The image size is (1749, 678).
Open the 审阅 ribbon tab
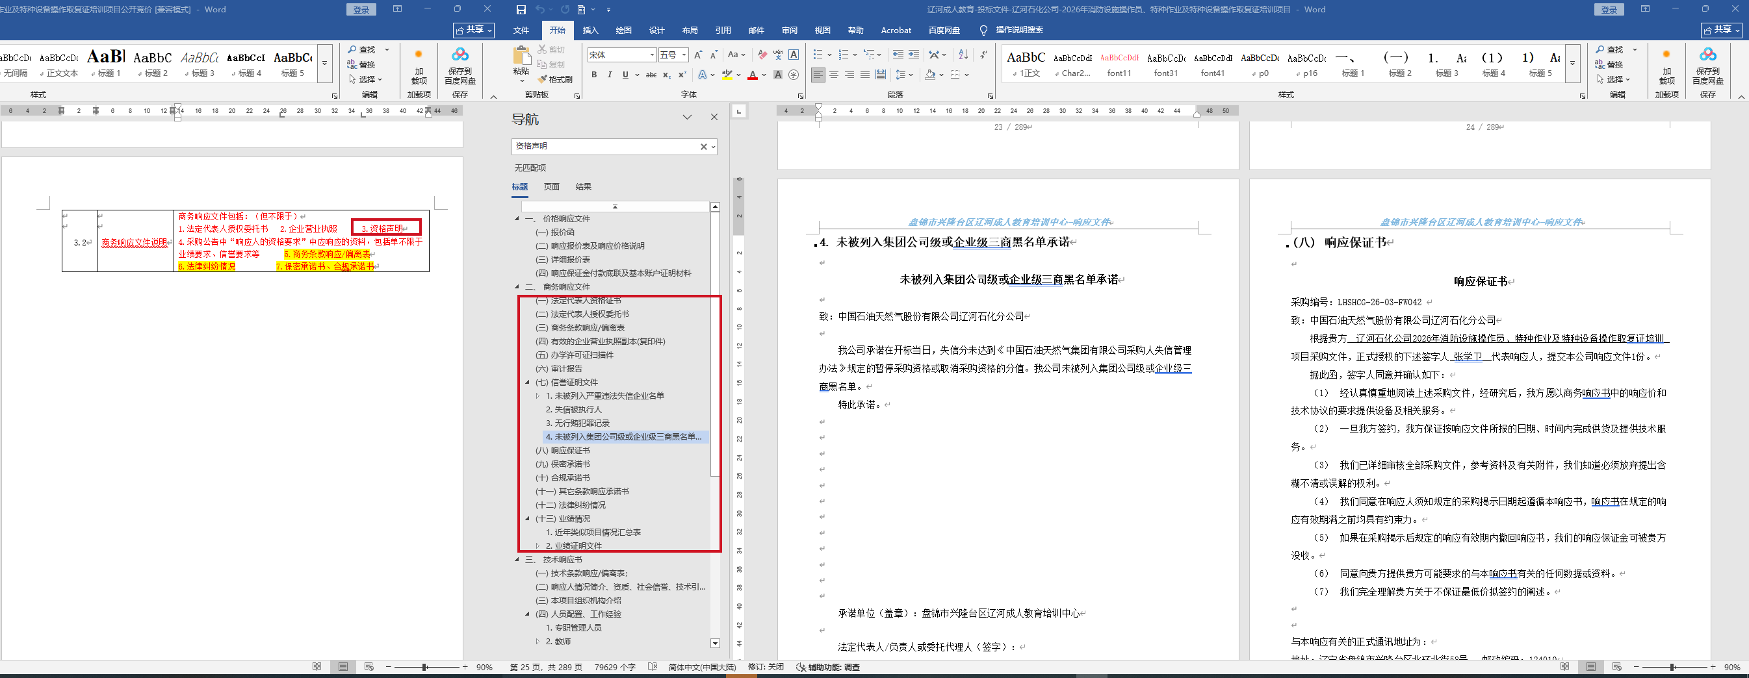pos(789,30)
